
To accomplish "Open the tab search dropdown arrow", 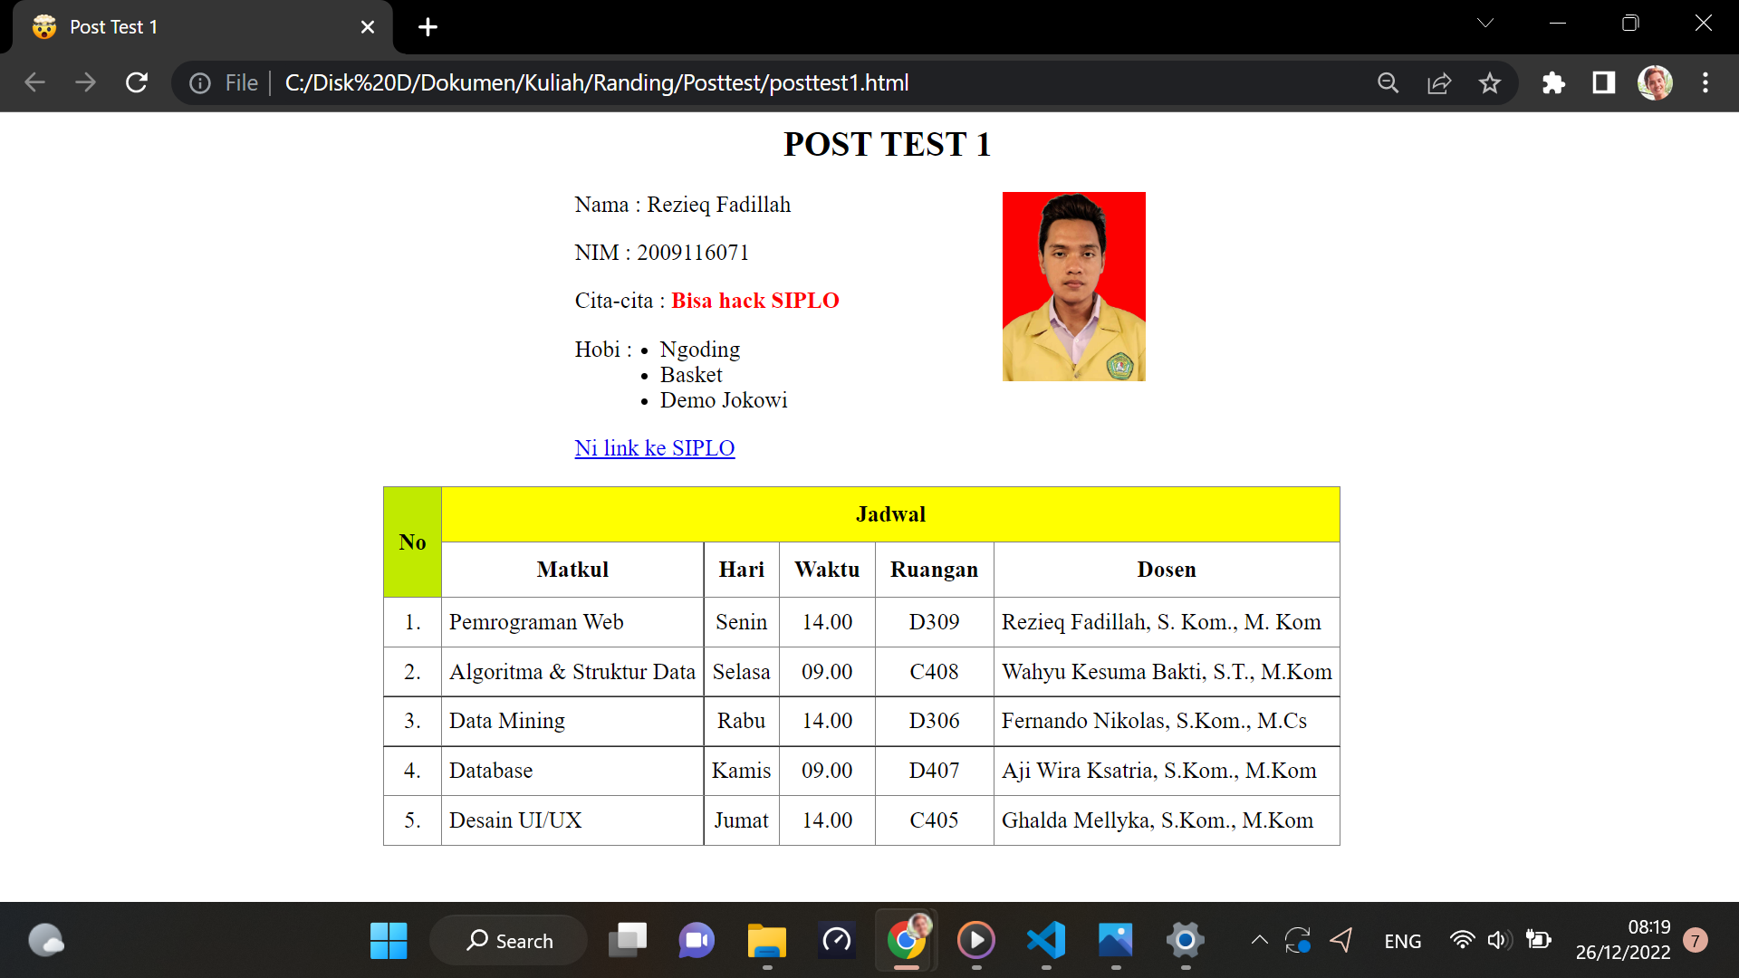I will 1484,22.
